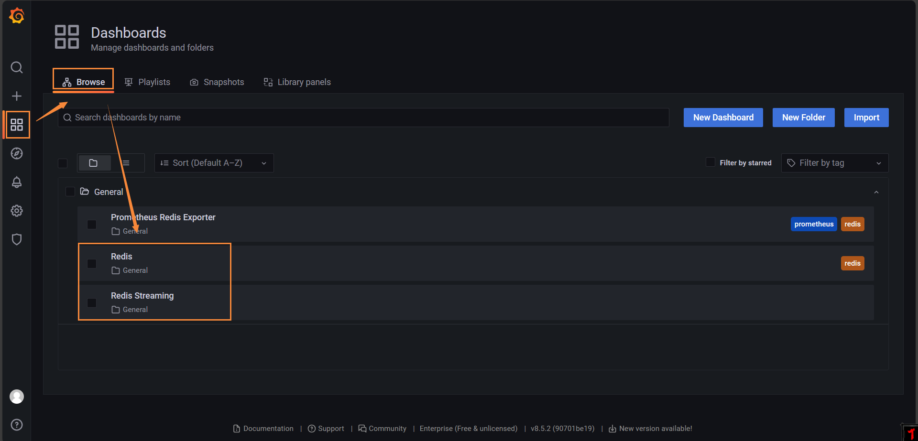The height and width of the screenshot is (441, 918).
Task: Open the Create plus icon in sidebar
Action: (x=17, y=96)
